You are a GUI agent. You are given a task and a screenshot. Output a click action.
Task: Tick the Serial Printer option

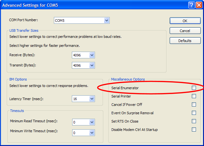click(x=194, y=96)
